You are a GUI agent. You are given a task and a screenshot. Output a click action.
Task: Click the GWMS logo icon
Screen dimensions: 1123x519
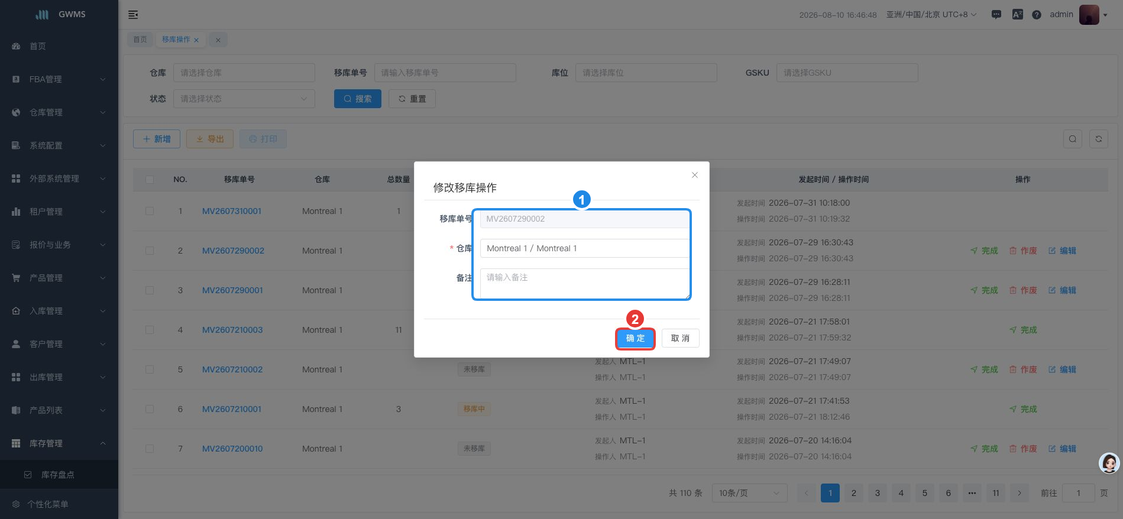42,15
